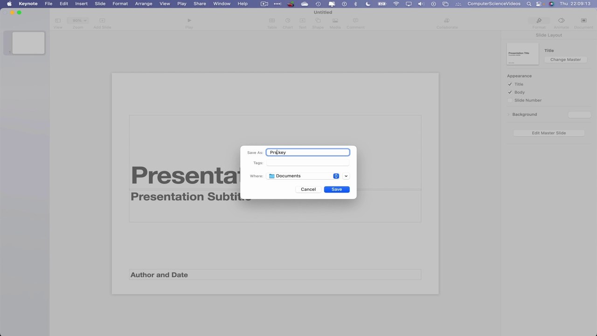Click the Tags input field
597x336 pixels.
(308, 163)
